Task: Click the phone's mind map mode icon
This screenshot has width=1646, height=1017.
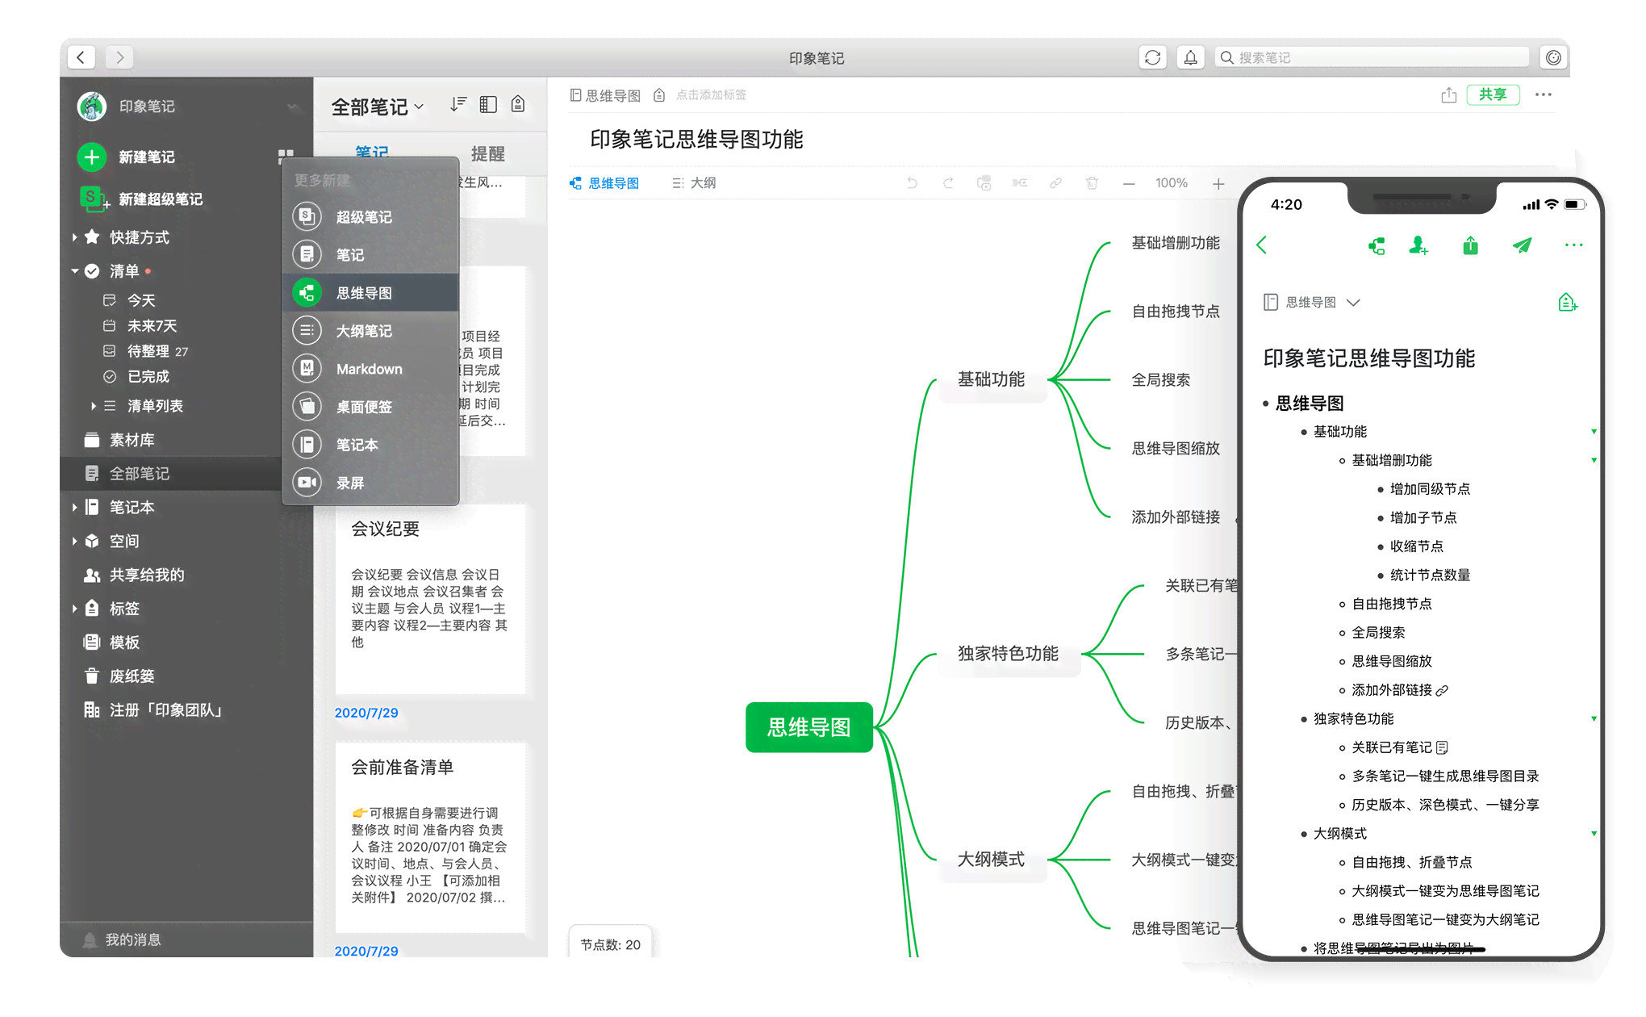Action: point(1377,245)
